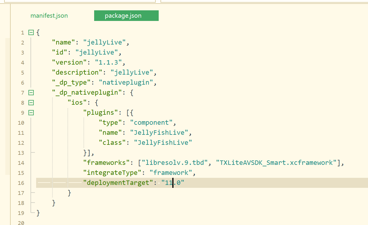Collapse the root object fold on line 1
Viewport: 368px width, 225px height.
coord(31,32)
